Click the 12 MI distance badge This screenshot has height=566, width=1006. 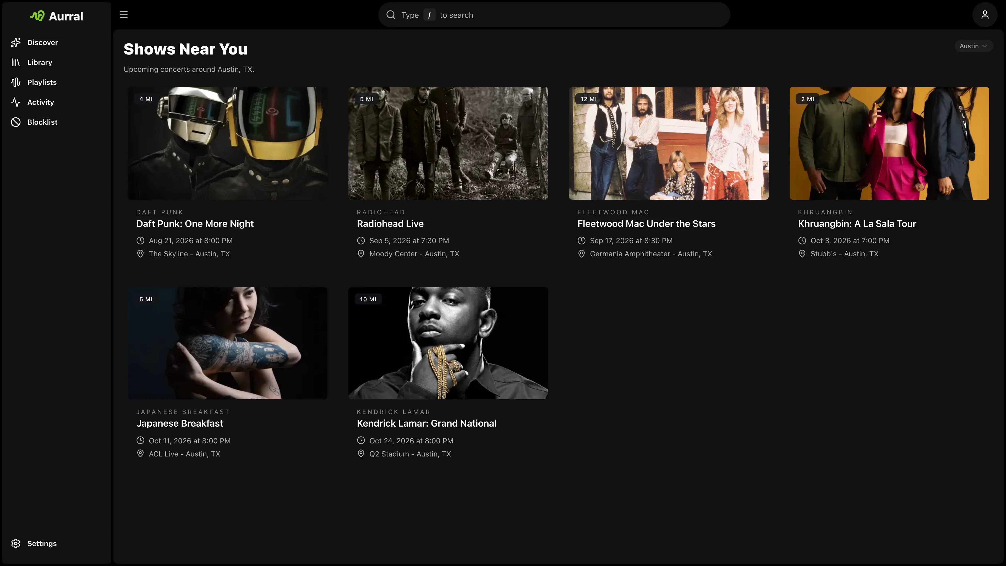click(x=588, y=99)
